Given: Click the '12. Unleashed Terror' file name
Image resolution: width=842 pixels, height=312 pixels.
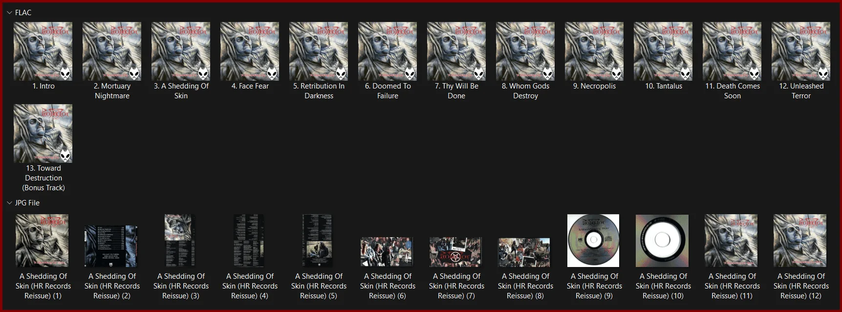Looking at the screenshot, I should pos(801,91).
